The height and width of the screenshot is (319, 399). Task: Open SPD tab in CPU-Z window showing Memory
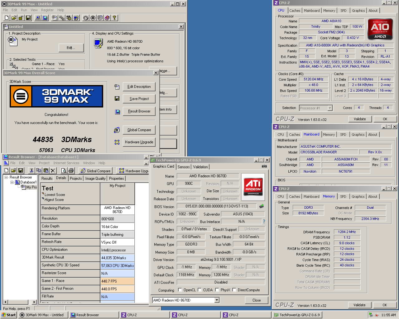click(x=343, y=197)
